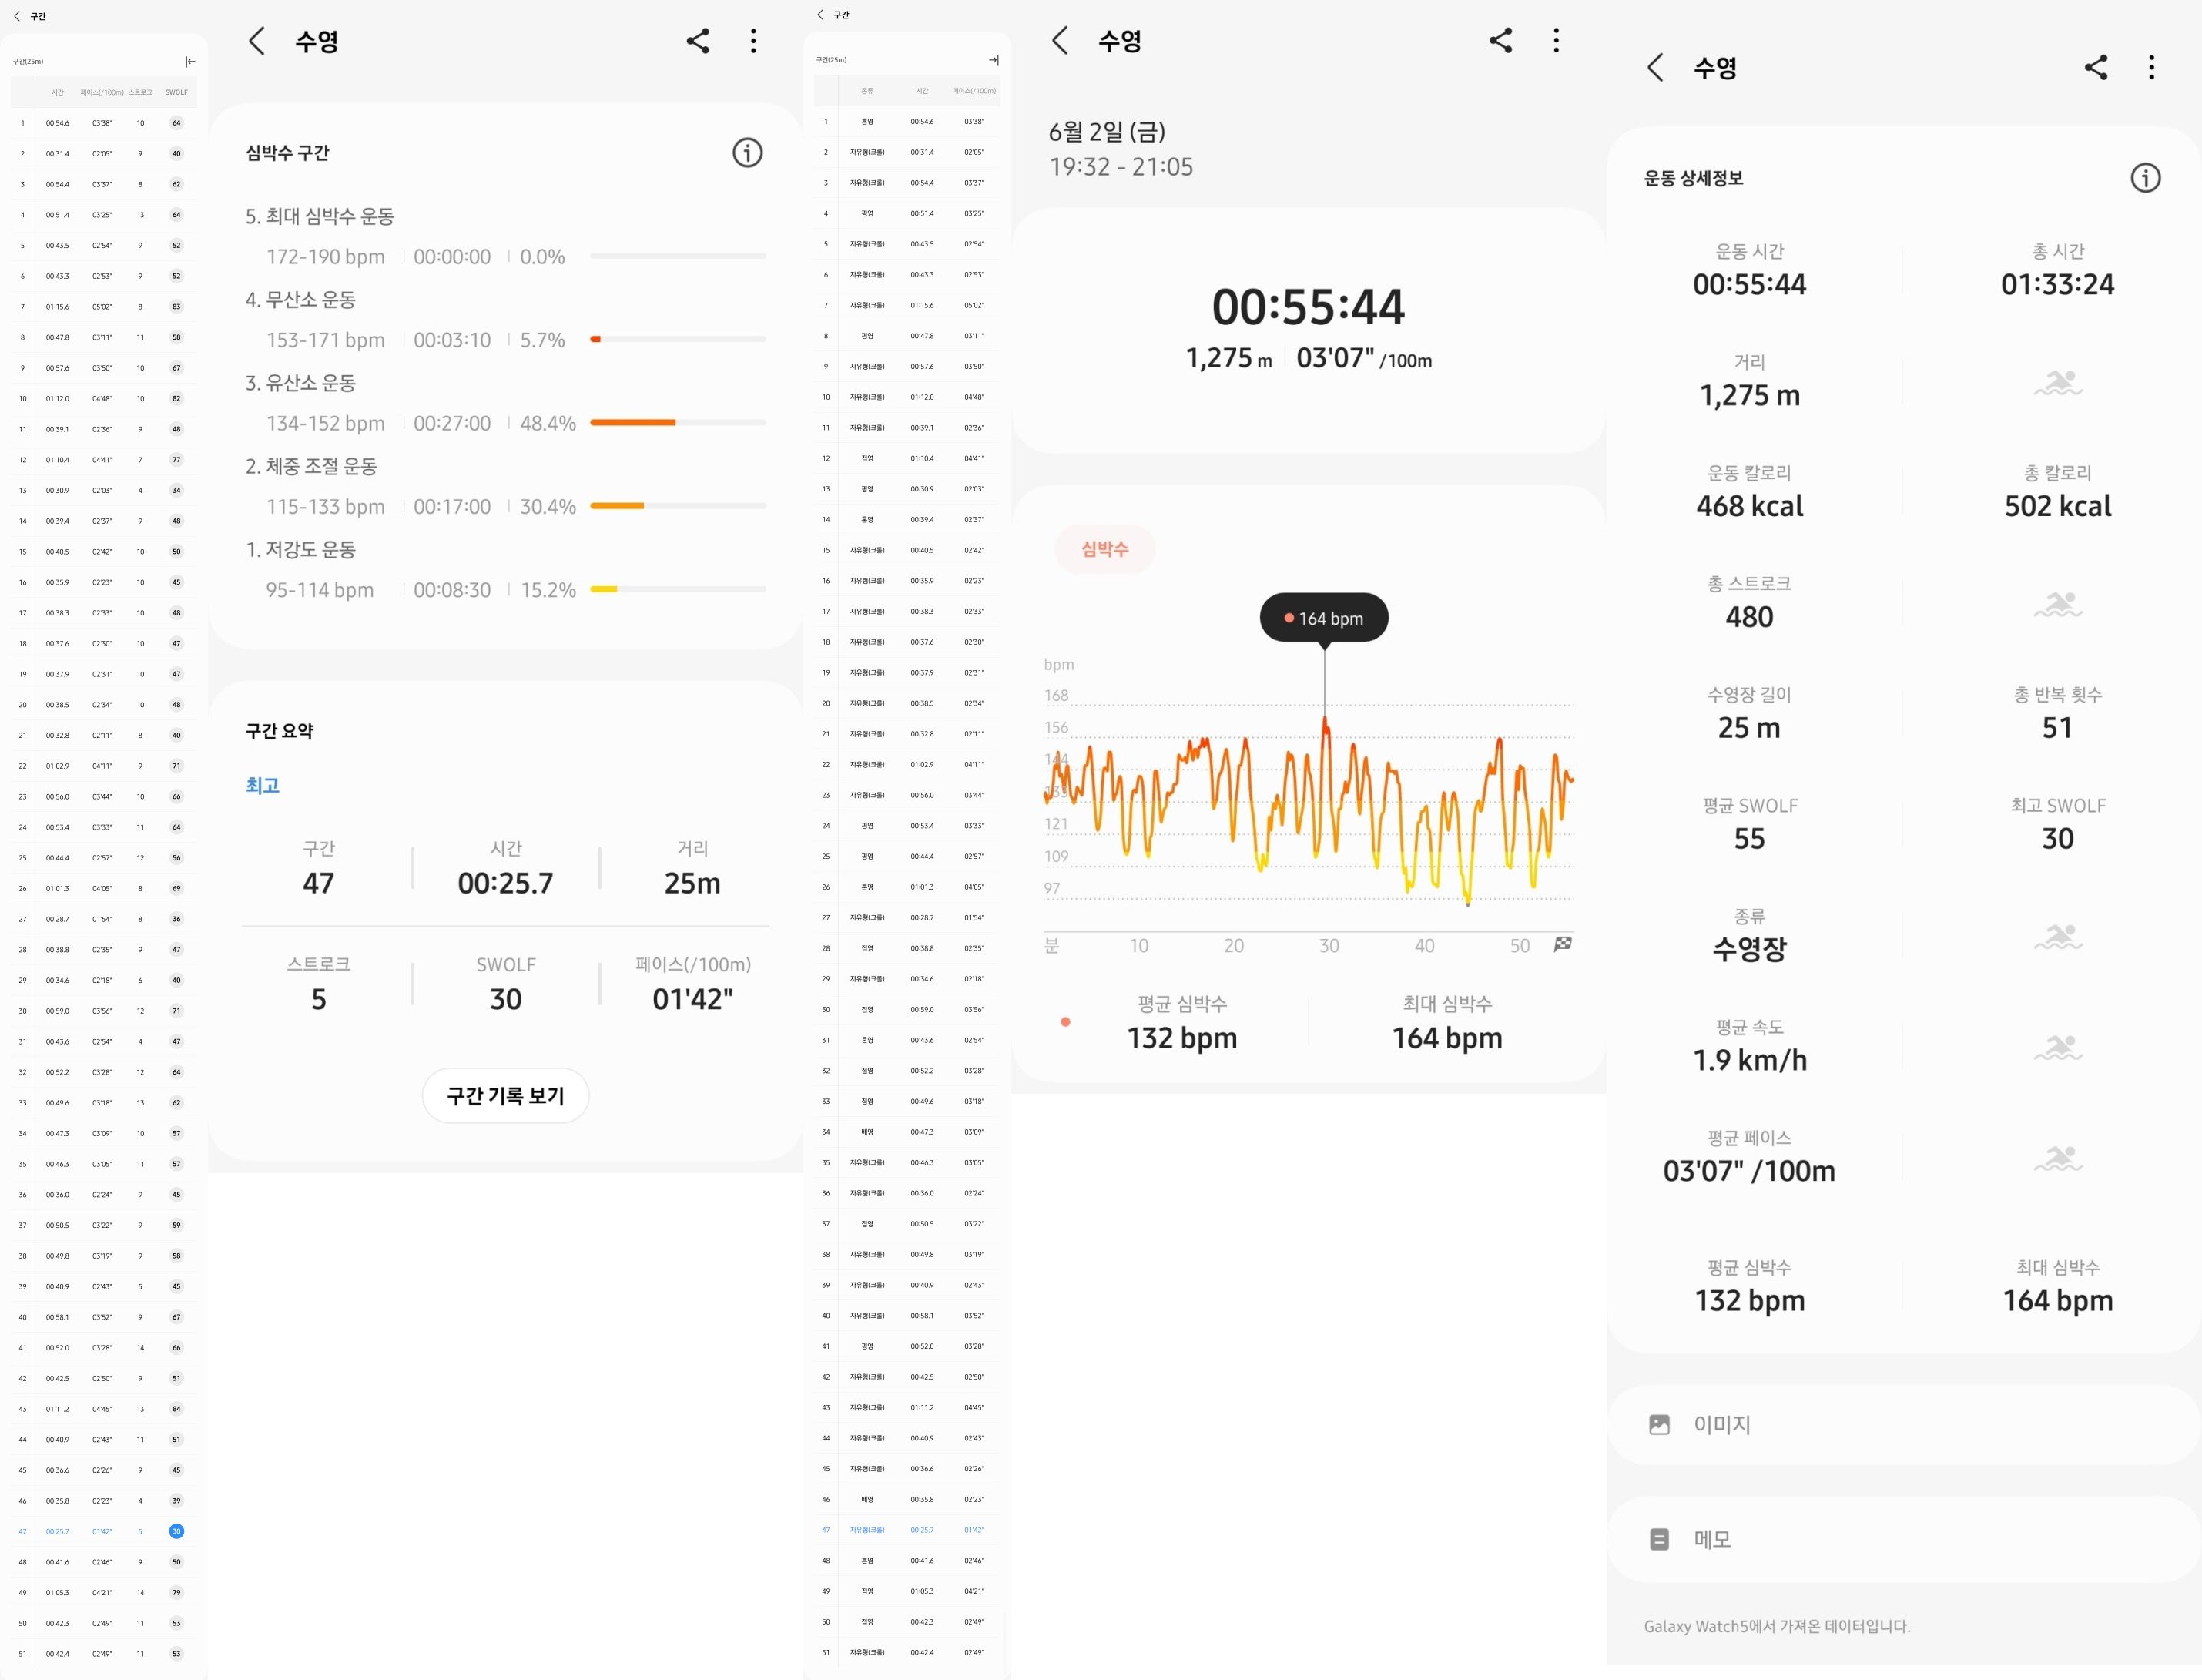Open the 이미지 section
The height and width of the screenshot is (1680, 2202).
[x=1904, y=1425]
